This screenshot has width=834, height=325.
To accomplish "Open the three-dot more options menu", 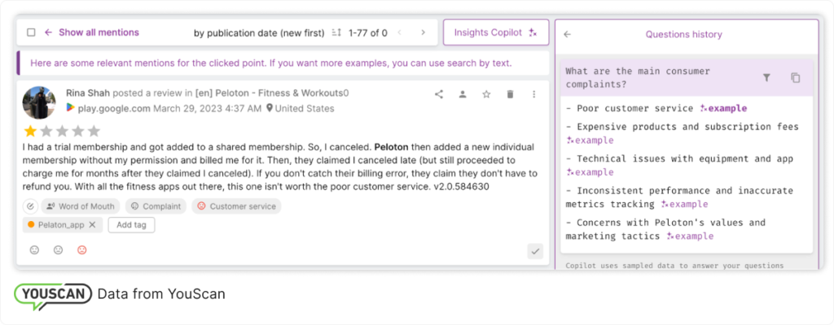I will tap(533, 94).
